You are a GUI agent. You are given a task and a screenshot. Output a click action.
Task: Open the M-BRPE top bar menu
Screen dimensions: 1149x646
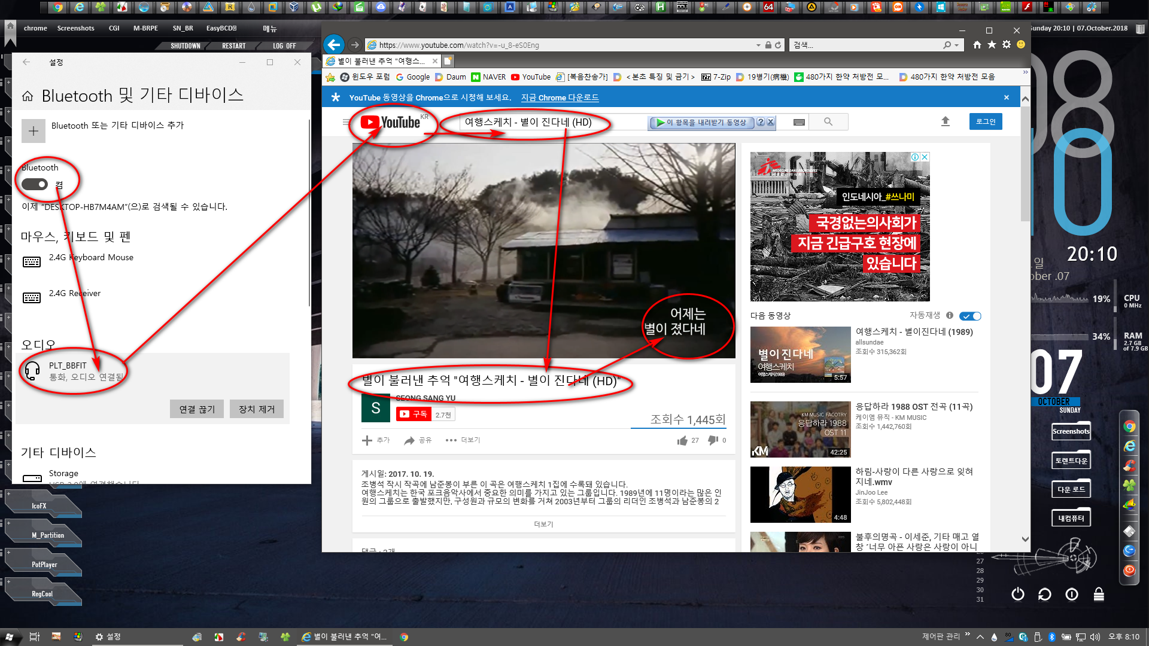(145, 28)
